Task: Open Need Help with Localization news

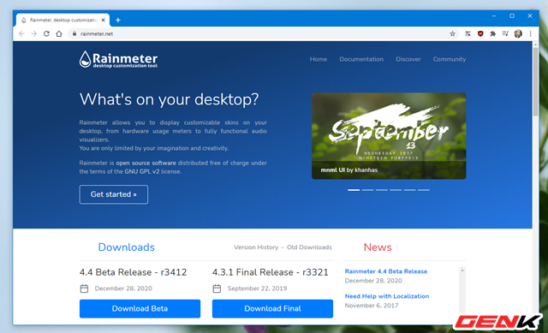Action: click(386, 296)
